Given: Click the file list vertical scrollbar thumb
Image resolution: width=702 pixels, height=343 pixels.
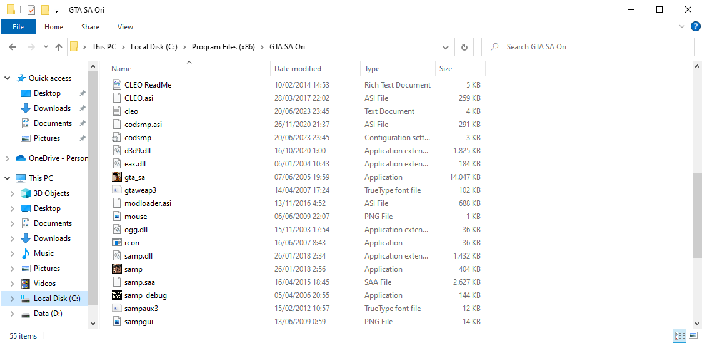Looking at the screenshot, I should click(x=697, y=216).
